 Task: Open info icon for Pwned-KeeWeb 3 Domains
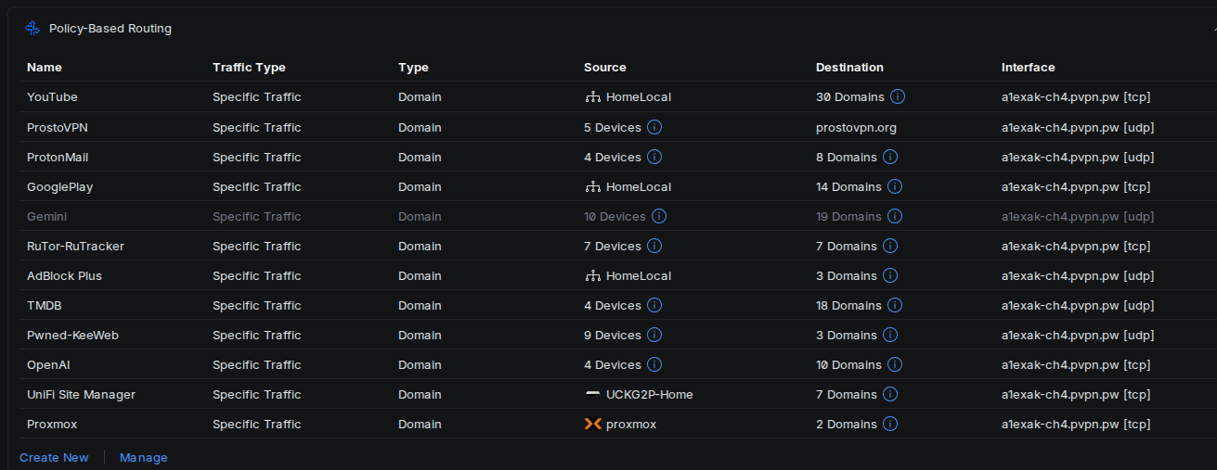coord(890,335)
